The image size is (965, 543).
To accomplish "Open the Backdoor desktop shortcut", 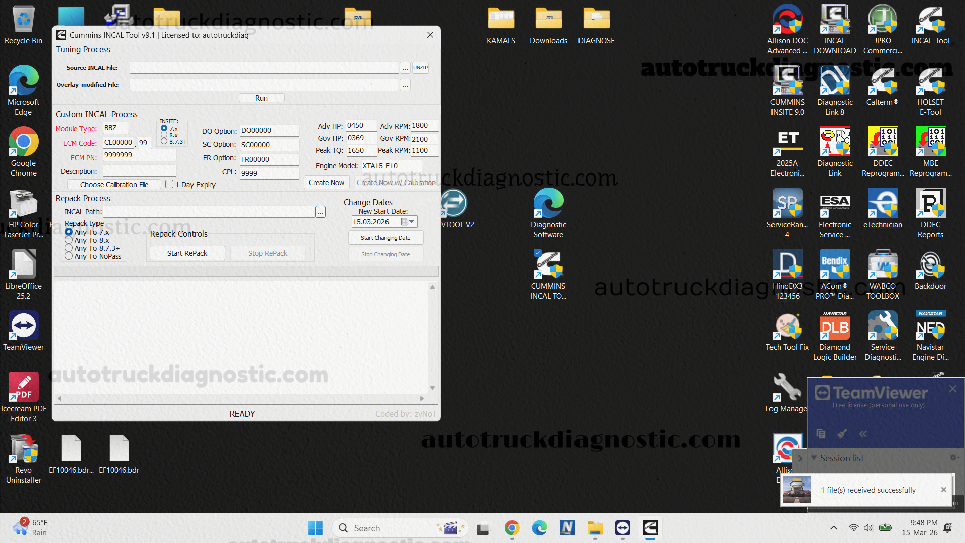I will tap(930, 270).
